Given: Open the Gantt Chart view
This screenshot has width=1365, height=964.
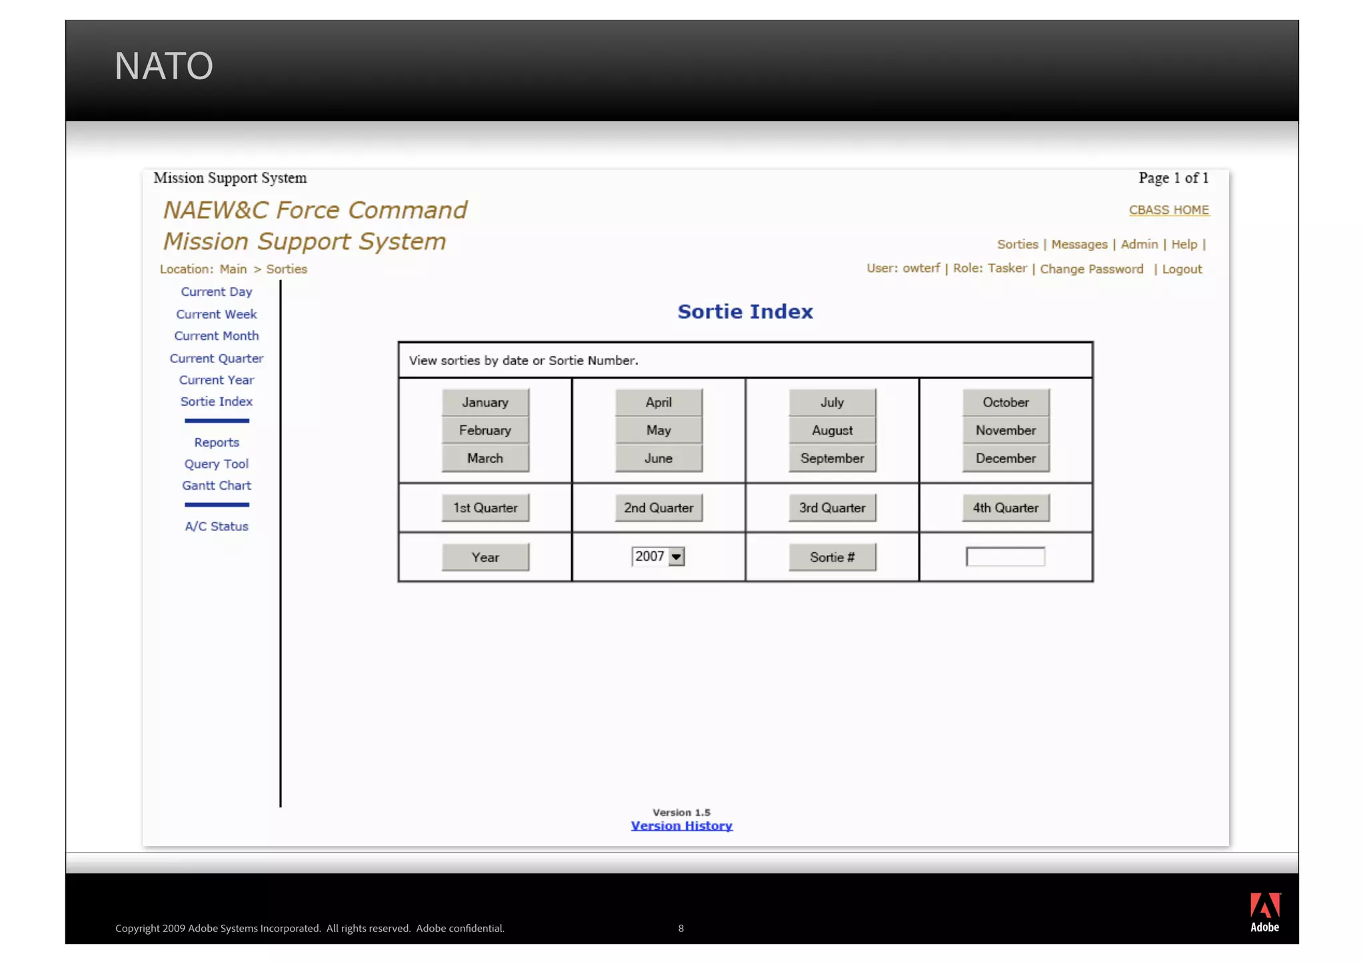Looking at the screenshot, I should click(x=216, y=486).
